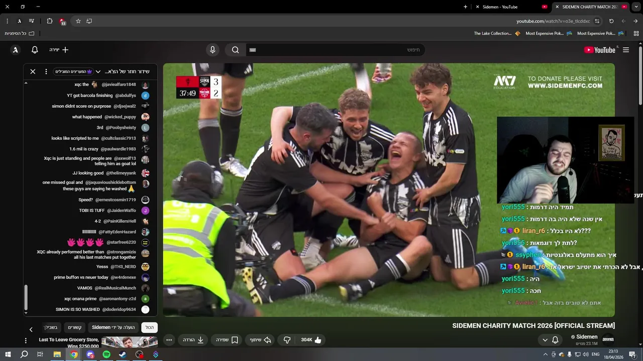
Task: Open site information icon in address bar
Action: click(x=597, y=21)
